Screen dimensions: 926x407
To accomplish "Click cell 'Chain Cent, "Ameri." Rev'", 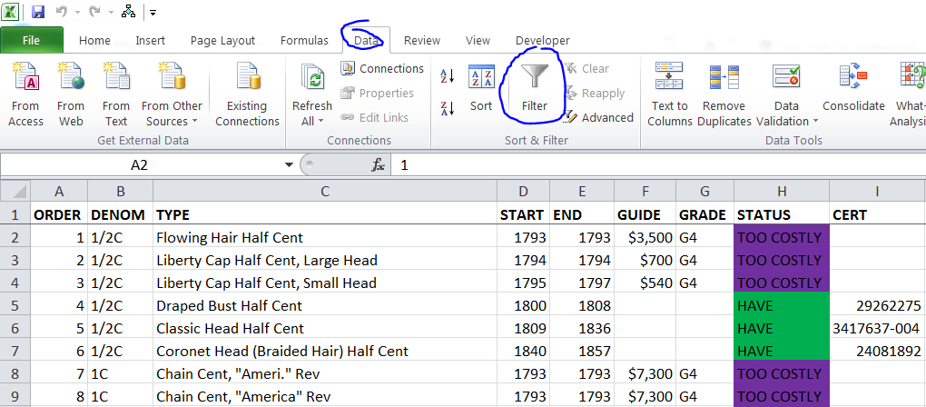I will click(x=325, y=373).
